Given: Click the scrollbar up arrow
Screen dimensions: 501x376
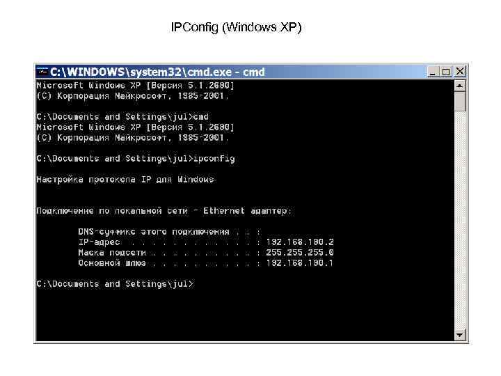Looking at the screenshot, I should 460,86.
